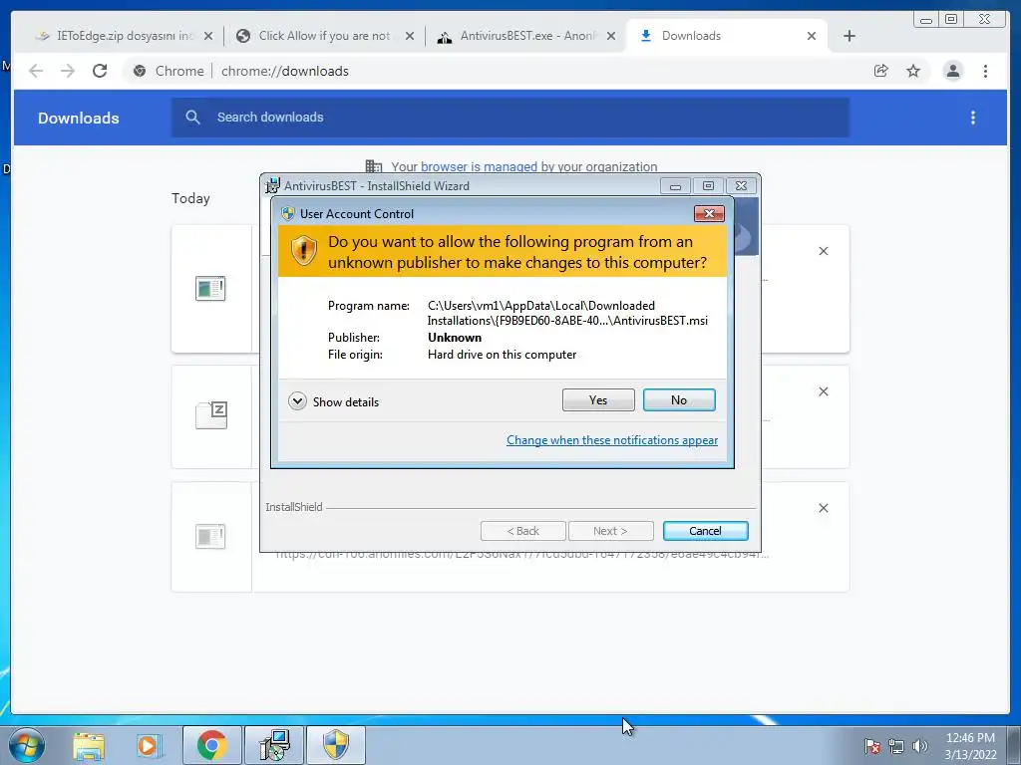Click the Search downloads field

(x=510, y=118)
